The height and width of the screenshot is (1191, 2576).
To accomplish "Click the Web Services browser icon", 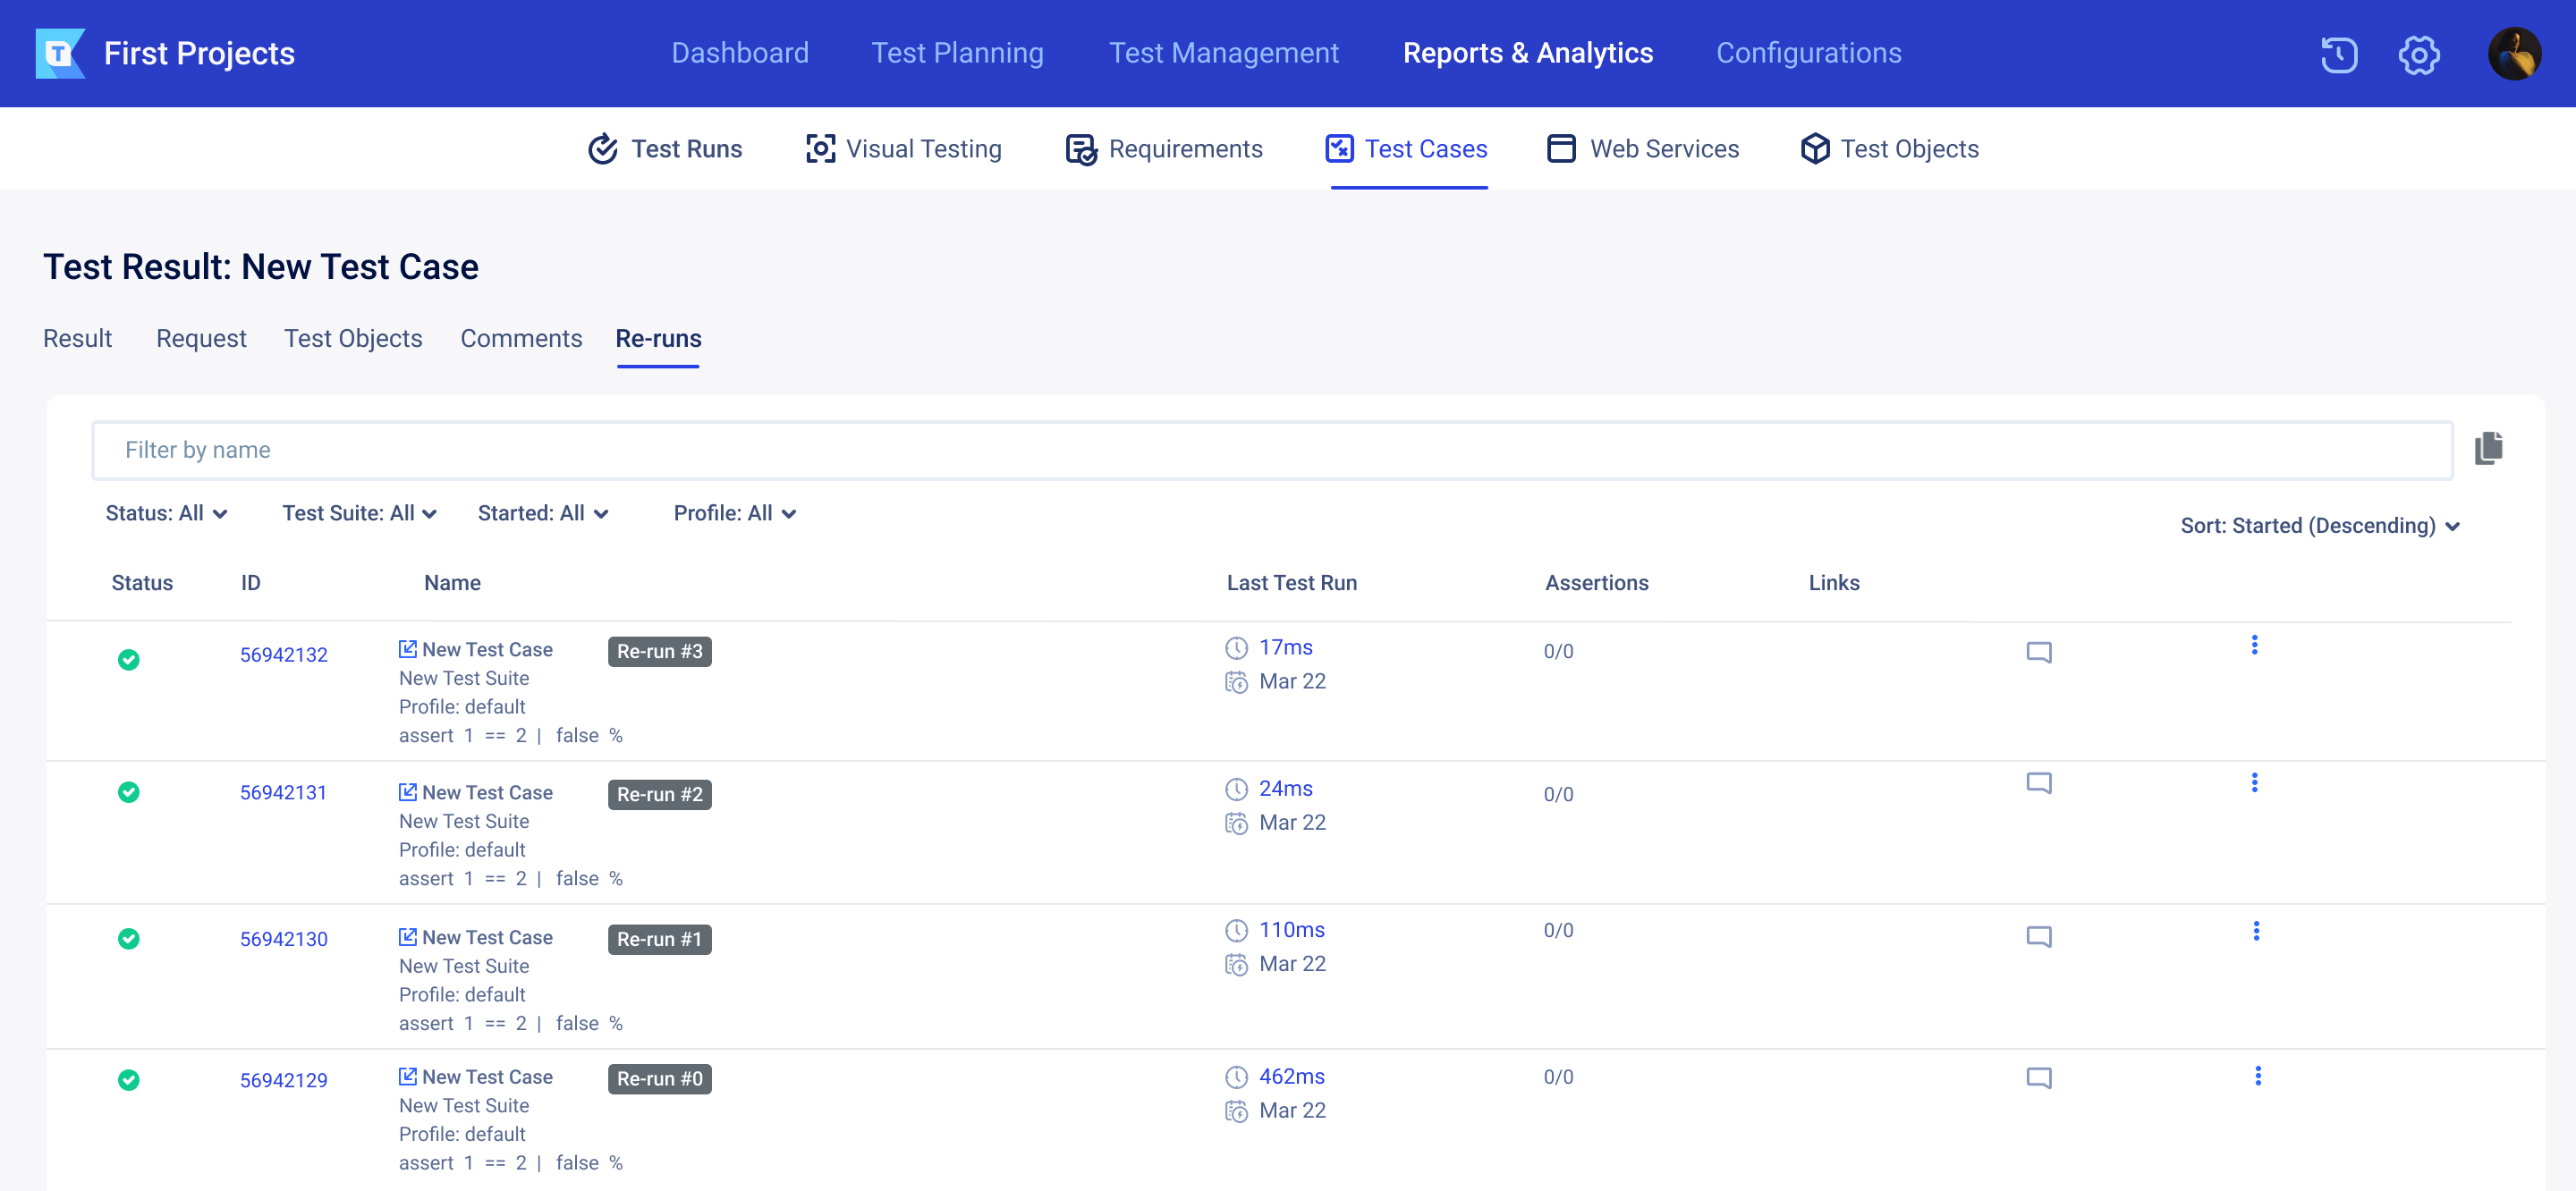I will pyautogui.click(x=1555, y=148).
